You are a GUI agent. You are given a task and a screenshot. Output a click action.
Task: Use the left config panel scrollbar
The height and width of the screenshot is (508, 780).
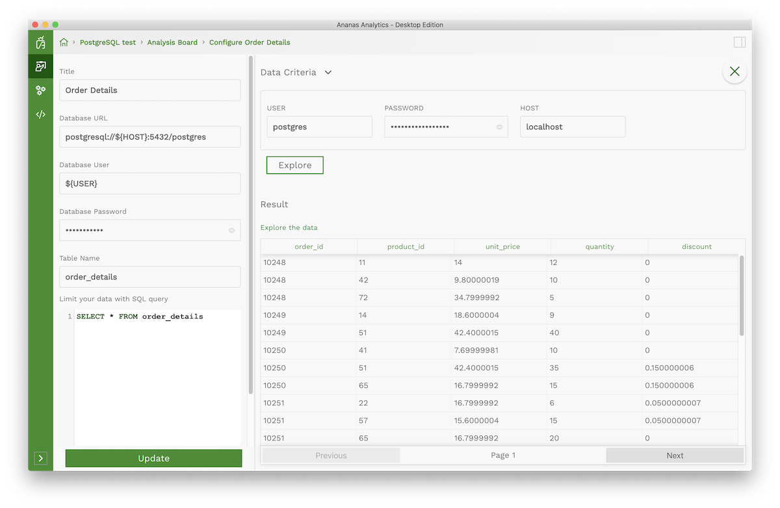[x=251, y=225]
